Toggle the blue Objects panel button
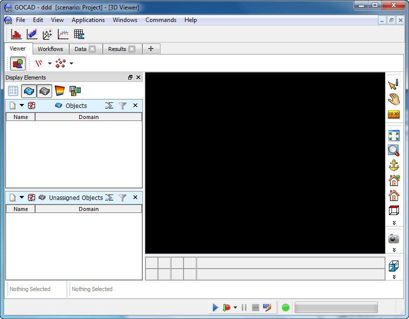This screenshot has width=409, height=319. tap(29, 91)
